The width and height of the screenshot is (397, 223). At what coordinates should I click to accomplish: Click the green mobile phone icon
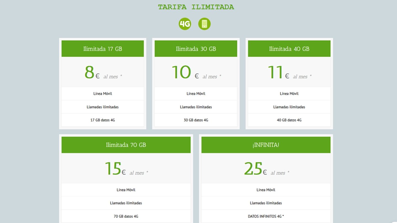[x=204, y=24]
